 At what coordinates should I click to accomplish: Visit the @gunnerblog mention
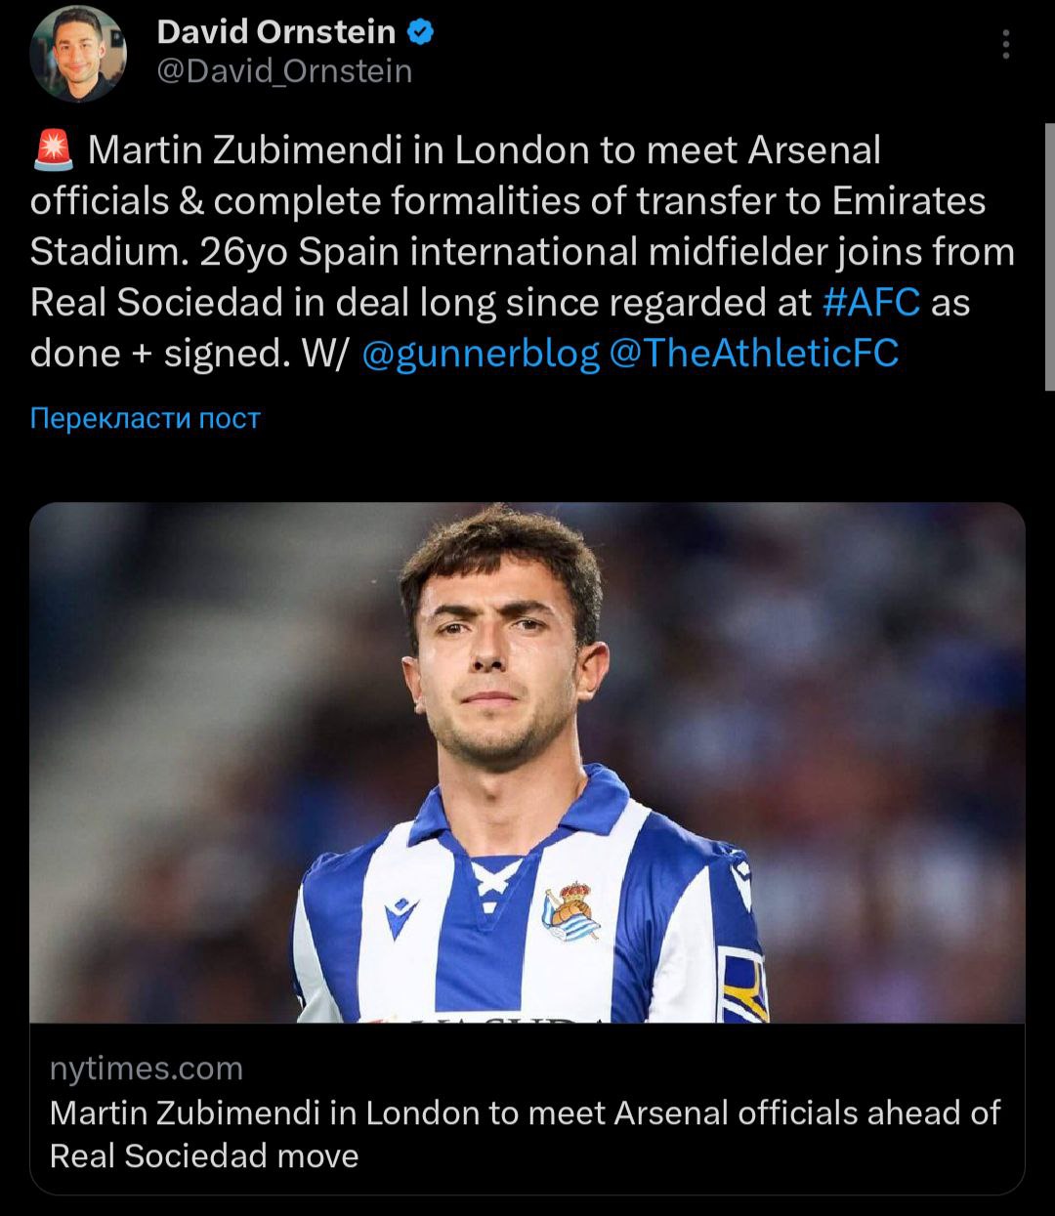pos(481,354)
